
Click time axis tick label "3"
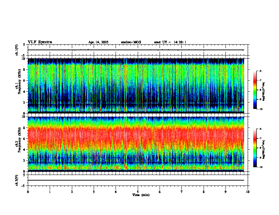(94, 192)
